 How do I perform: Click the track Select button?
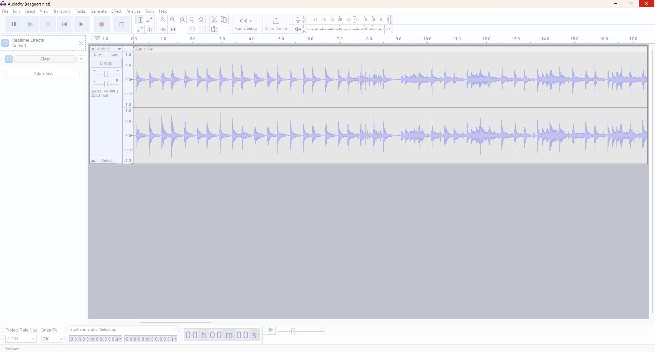[x=106, y=160]
